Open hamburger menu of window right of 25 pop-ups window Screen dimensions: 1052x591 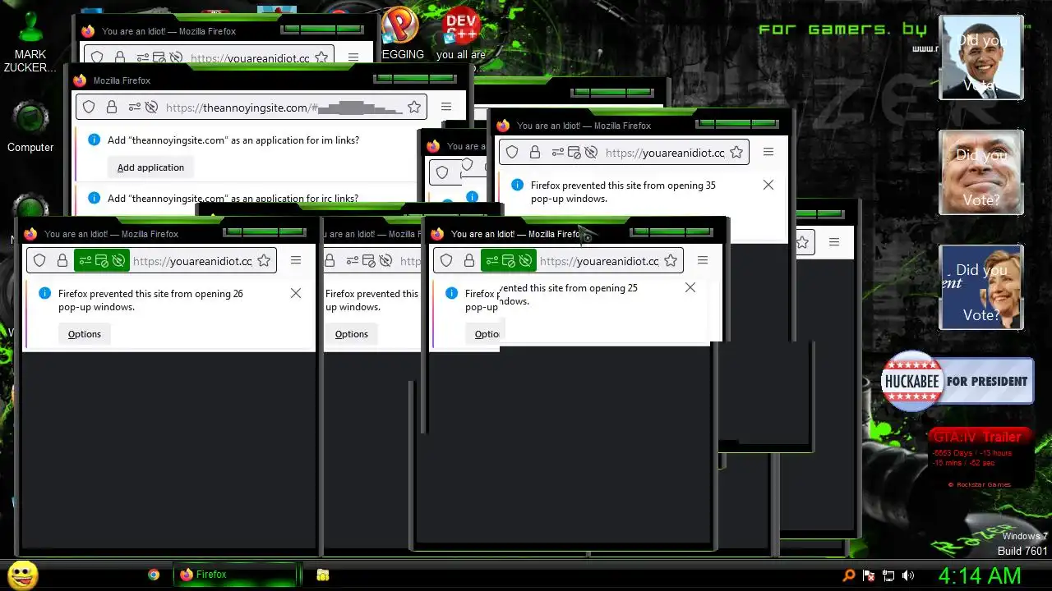pyautogui.click(x=834, y=242)
